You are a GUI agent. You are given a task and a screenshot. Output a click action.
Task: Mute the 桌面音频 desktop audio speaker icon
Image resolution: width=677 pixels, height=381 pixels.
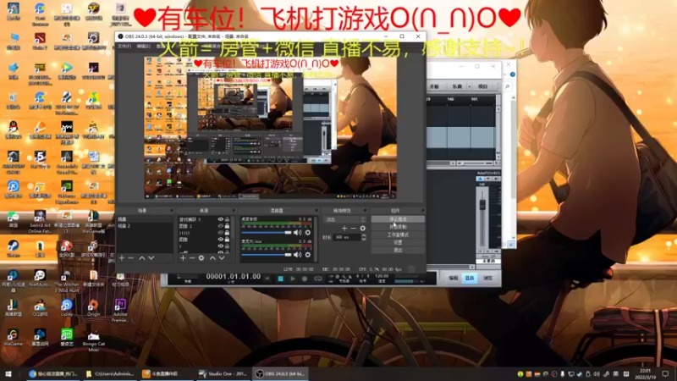298,232
